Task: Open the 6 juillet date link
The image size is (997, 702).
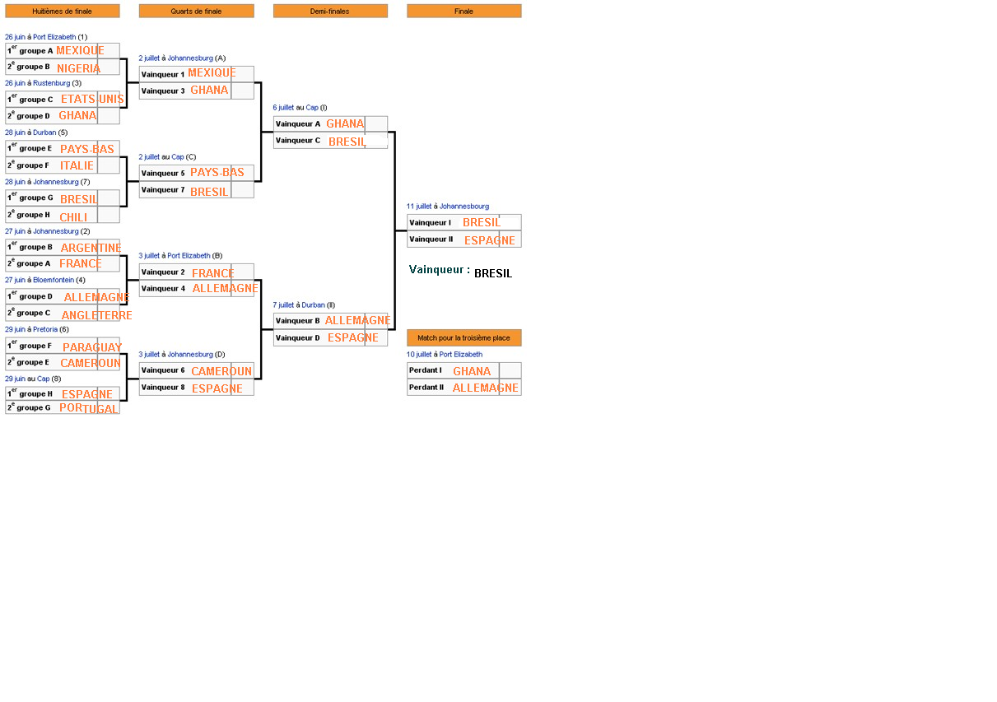Action: (x=283, y=108)
